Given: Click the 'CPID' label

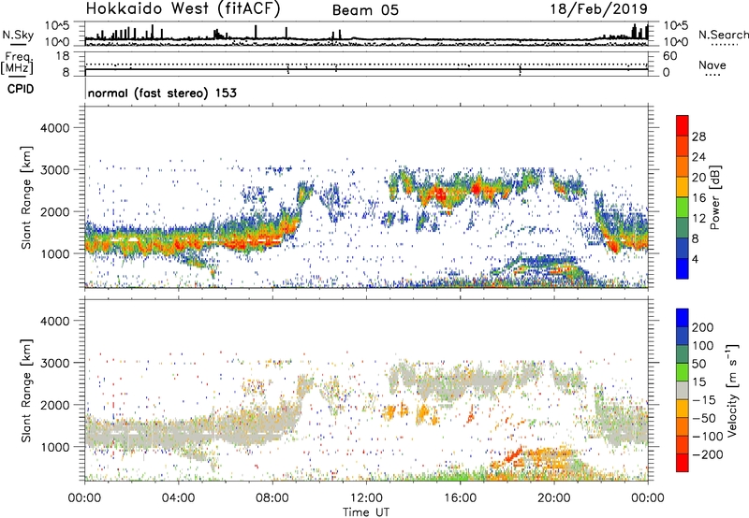Looking at the screenshot, I should 21,89.
